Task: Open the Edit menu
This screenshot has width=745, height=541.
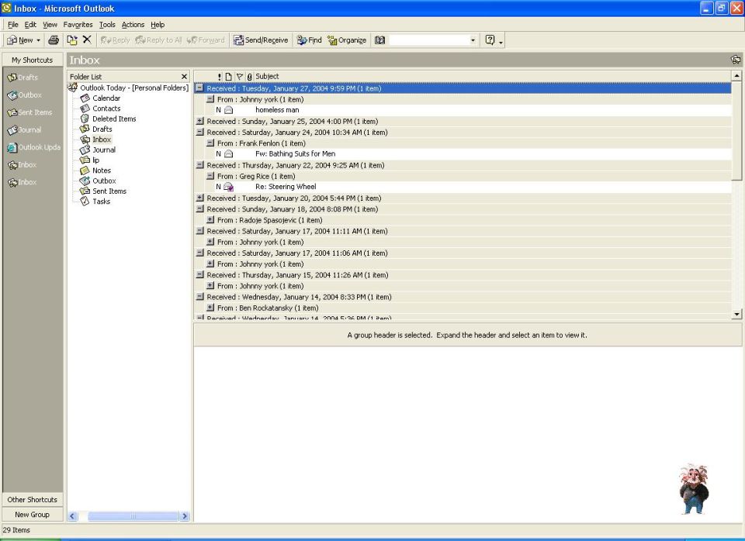Action: pyautogui.click(x=30, y=25)
